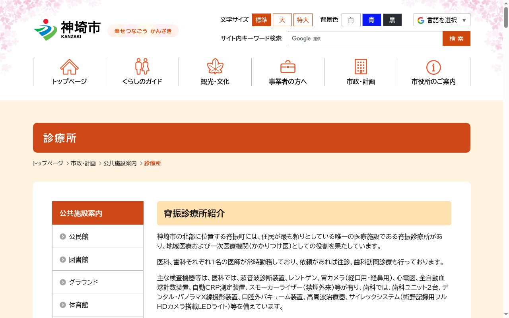Set text size to 大
The width and height of the screenshot is (509, 318).
(282, 20)
